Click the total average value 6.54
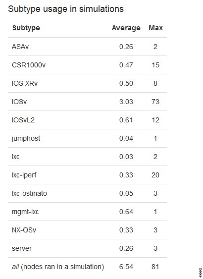 pyautogui.click(x=126, y=267)
